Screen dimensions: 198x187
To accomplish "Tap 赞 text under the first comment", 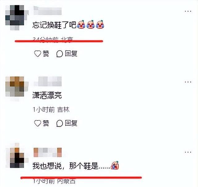I will pos(46,54).
